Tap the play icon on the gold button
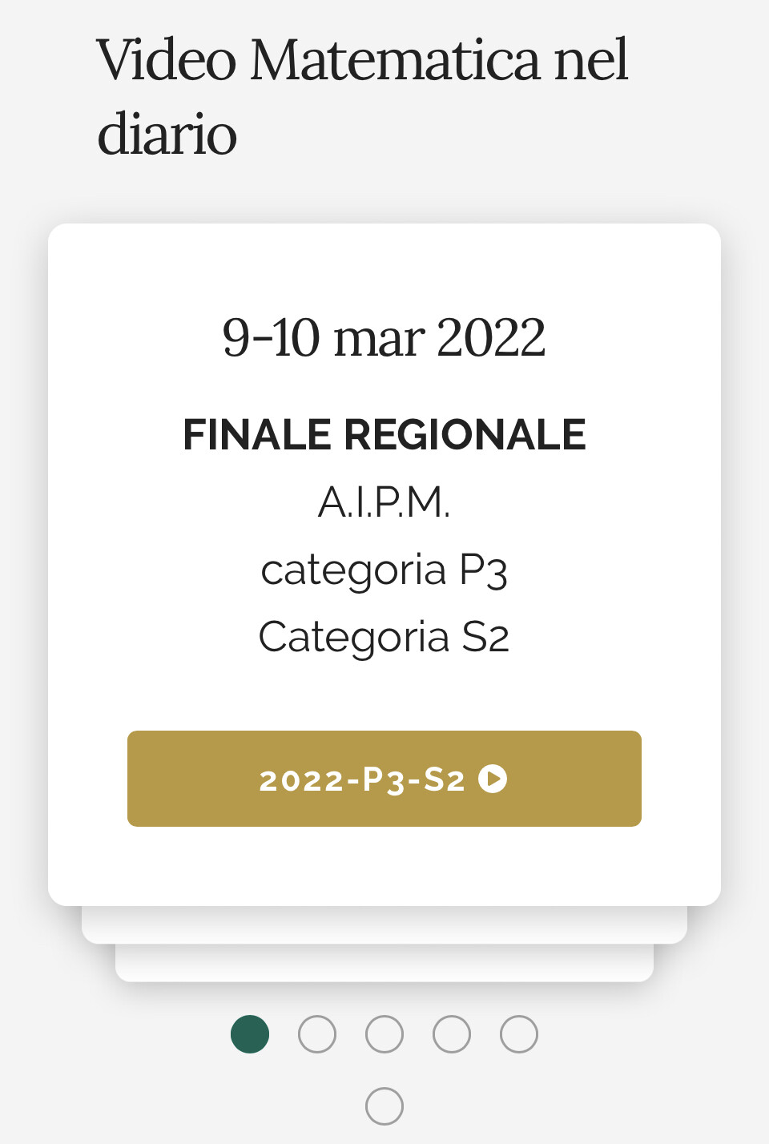769x1144 pixels. 493,779
